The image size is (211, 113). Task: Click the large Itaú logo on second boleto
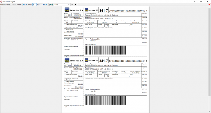pos(67,60)
